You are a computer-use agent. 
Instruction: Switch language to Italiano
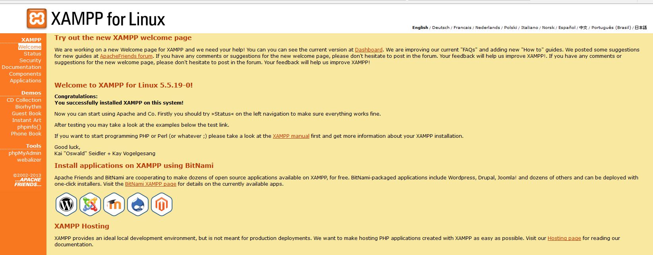(x=529, y=27)
